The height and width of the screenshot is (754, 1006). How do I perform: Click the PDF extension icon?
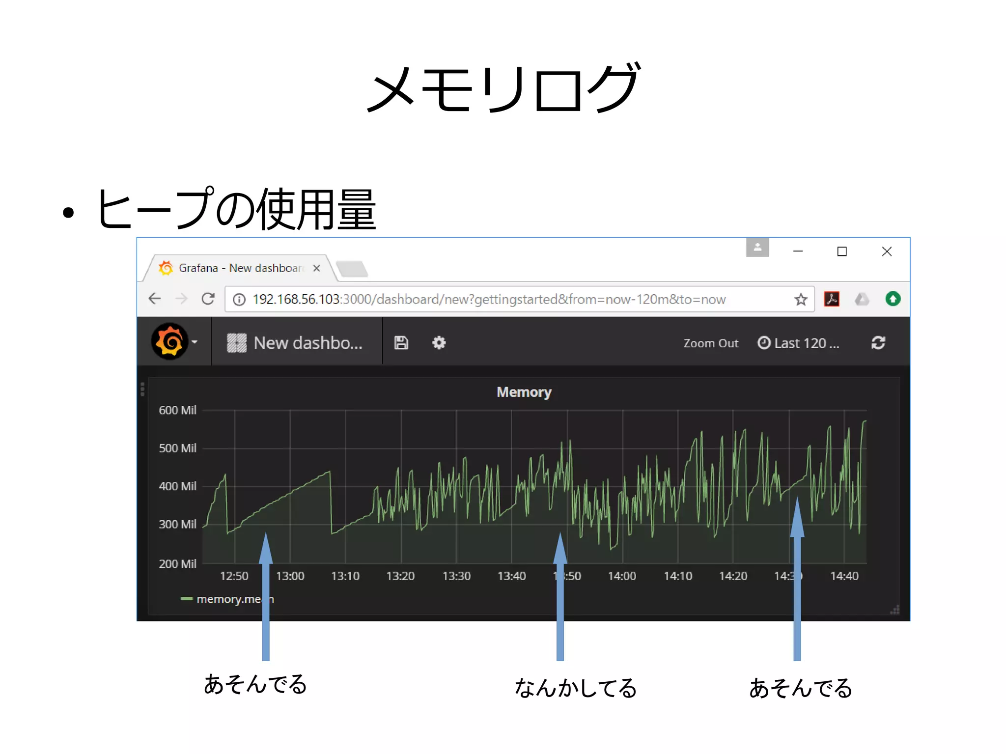click(x=832, y=299)
